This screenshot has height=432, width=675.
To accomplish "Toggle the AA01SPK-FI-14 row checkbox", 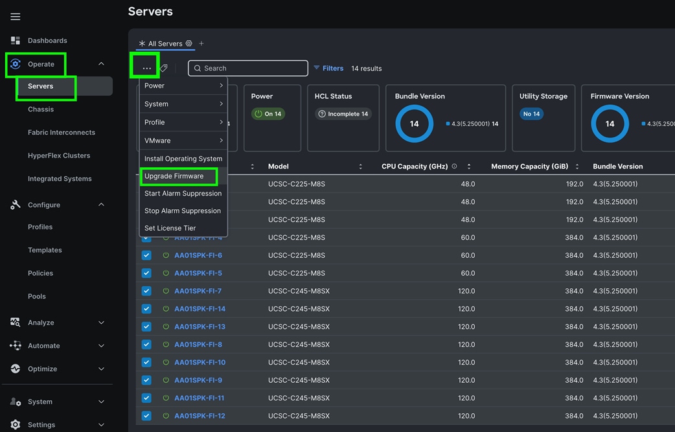I will pyautogui.click(x=146, y=308).
